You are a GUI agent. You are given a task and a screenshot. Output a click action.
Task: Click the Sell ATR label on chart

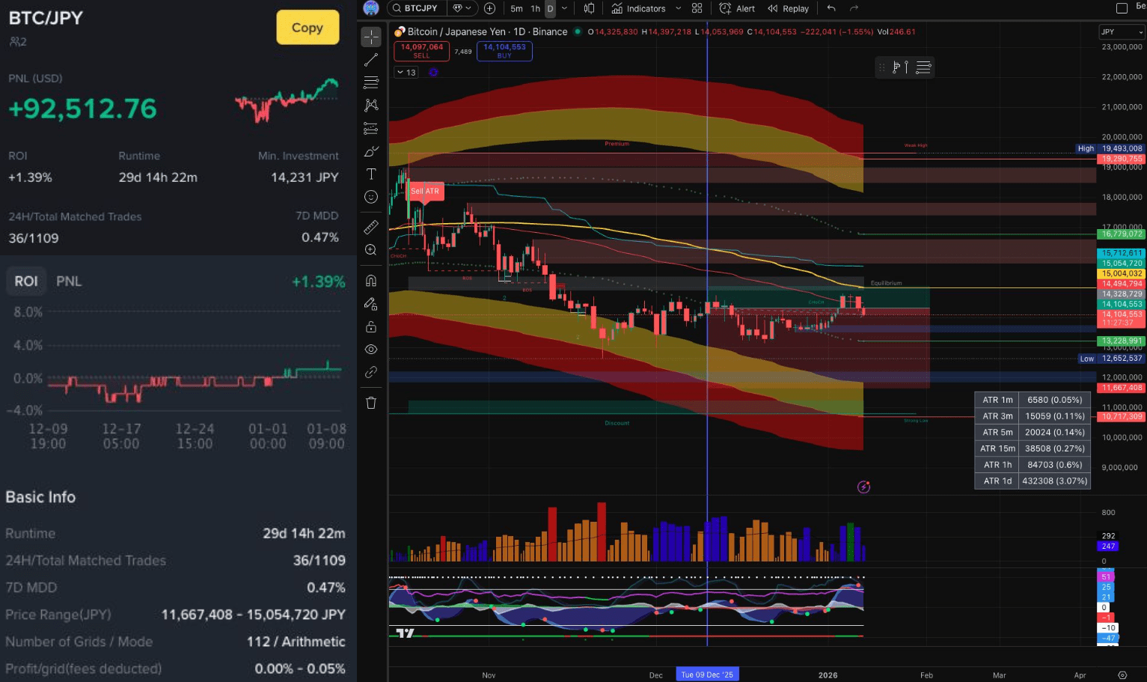point(425,191)
